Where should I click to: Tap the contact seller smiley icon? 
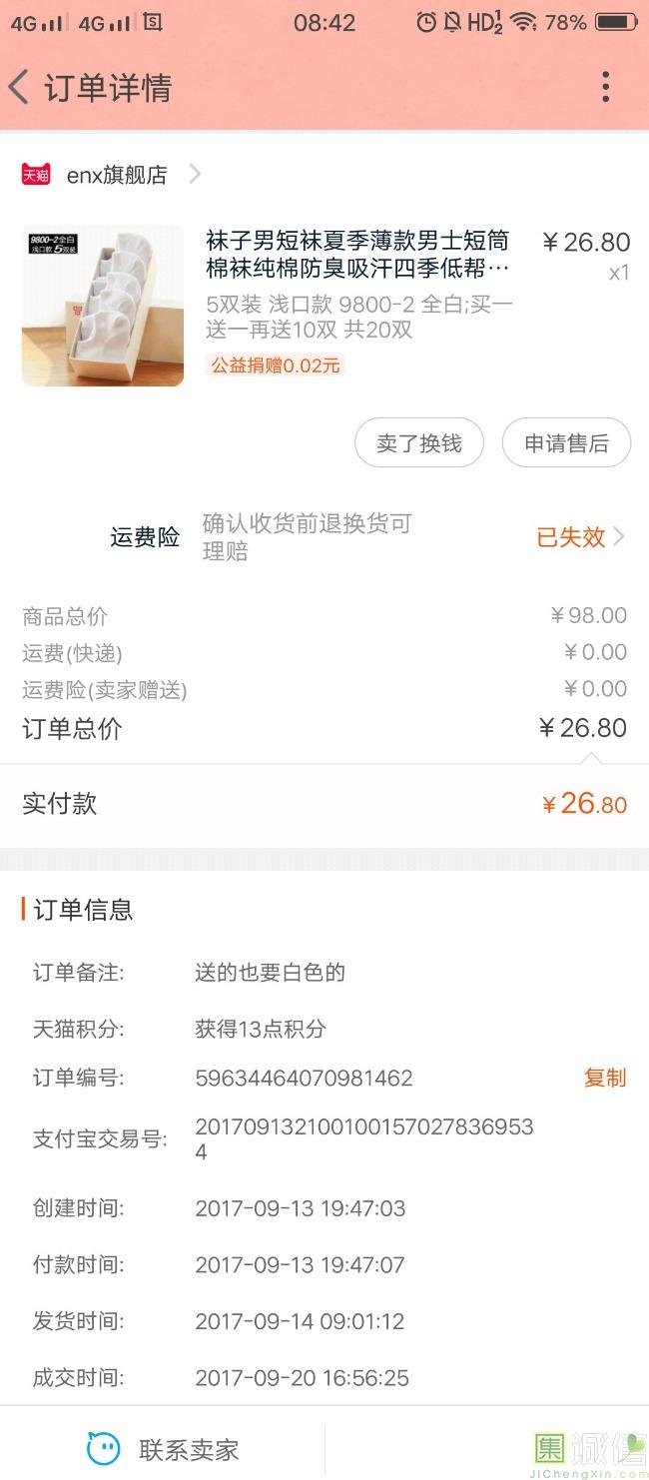103,1448
